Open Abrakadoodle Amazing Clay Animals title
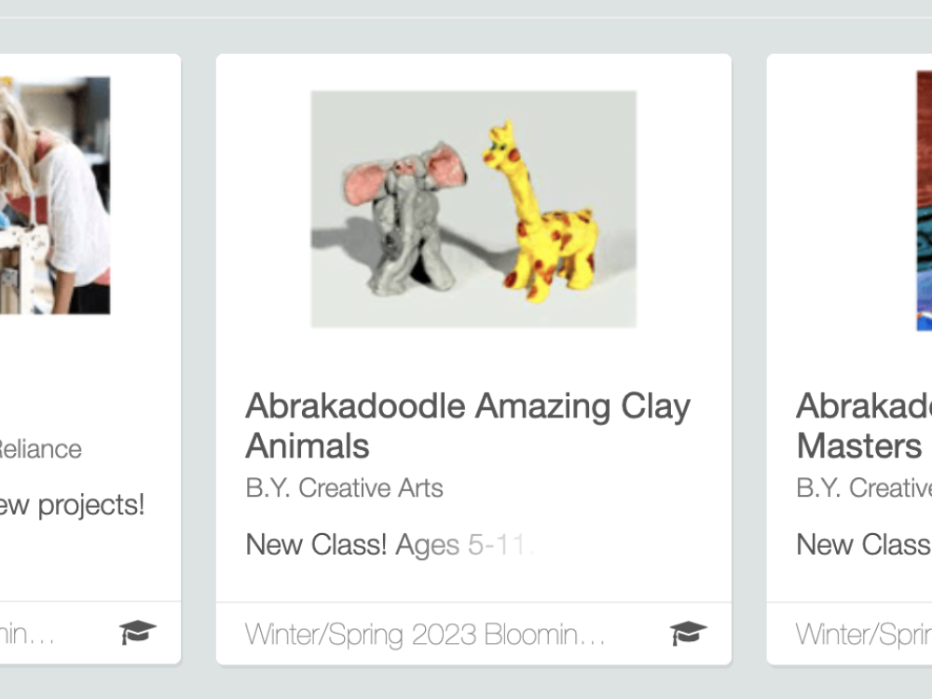The image size is (932, 699). click(x=468, y=426)
